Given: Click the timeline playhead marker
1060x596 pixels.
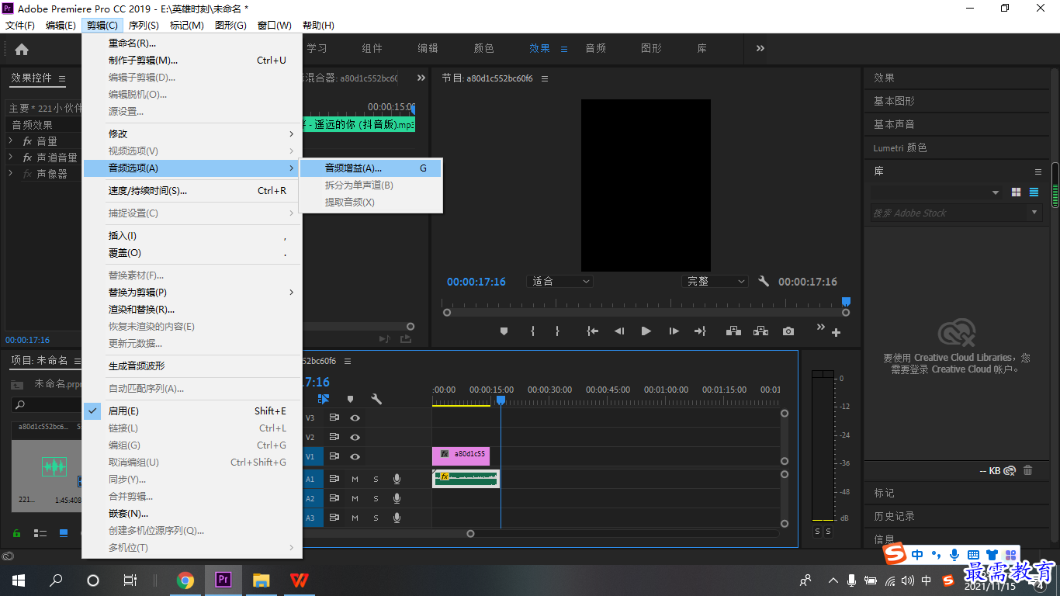Looking at the screenshot, I should (501, 400).
